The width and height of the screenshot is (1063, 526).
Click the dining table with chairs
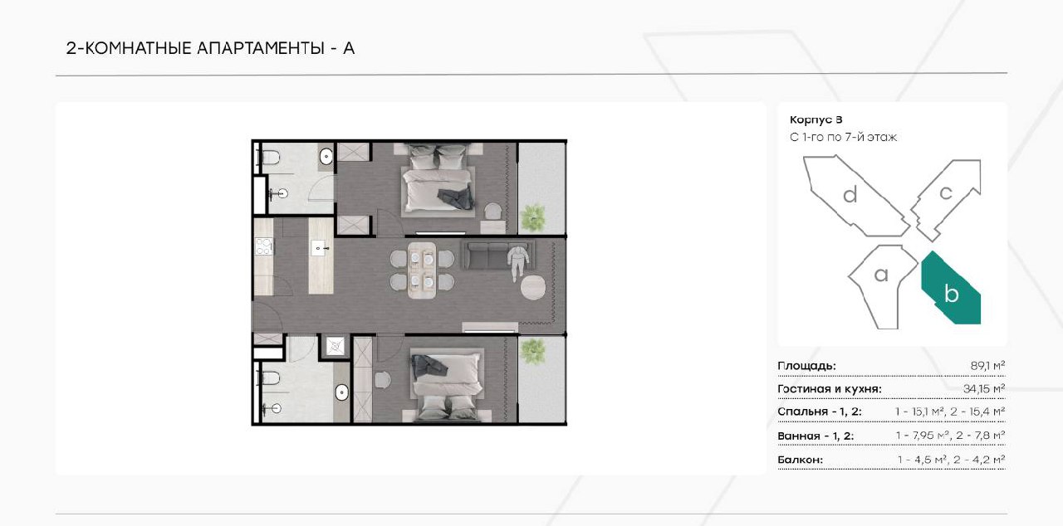pos(424,270)
